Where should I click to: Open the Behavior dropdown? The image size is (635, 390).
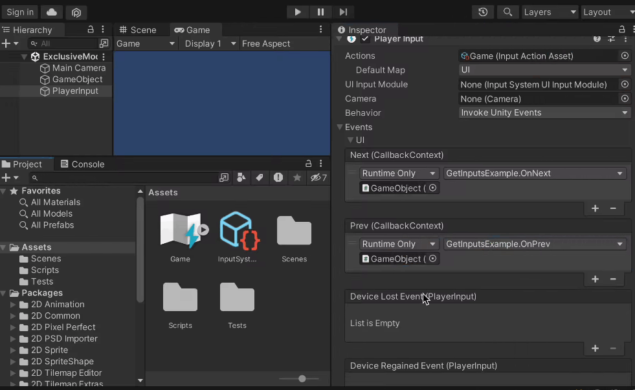point(544,113)
